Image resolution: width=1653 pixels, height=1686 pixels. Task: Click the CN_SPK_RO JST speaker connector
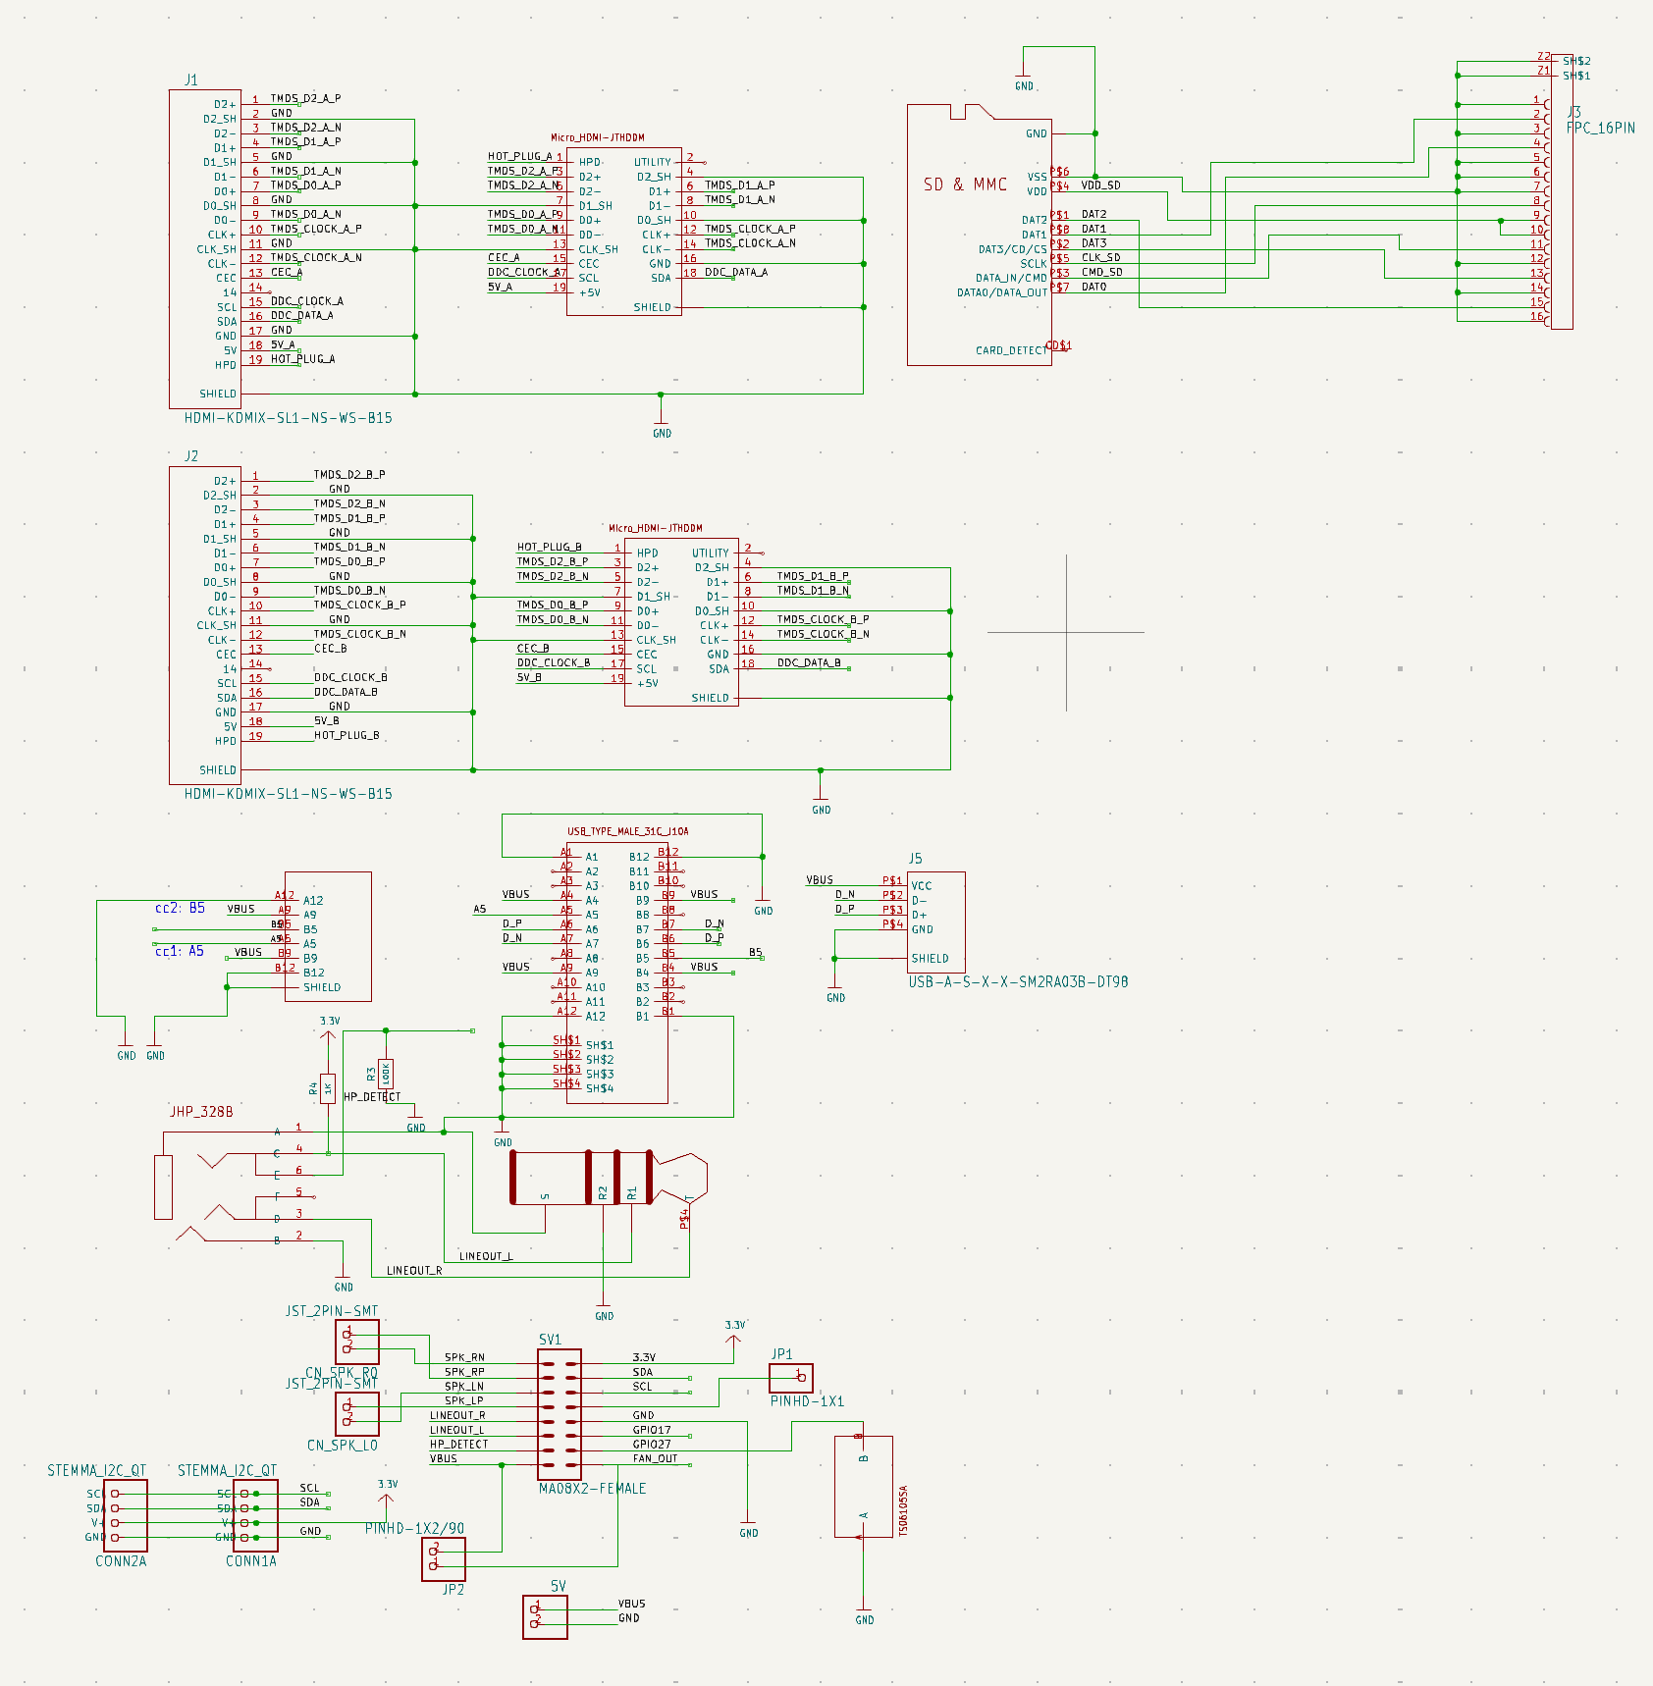pos(357,1342)
